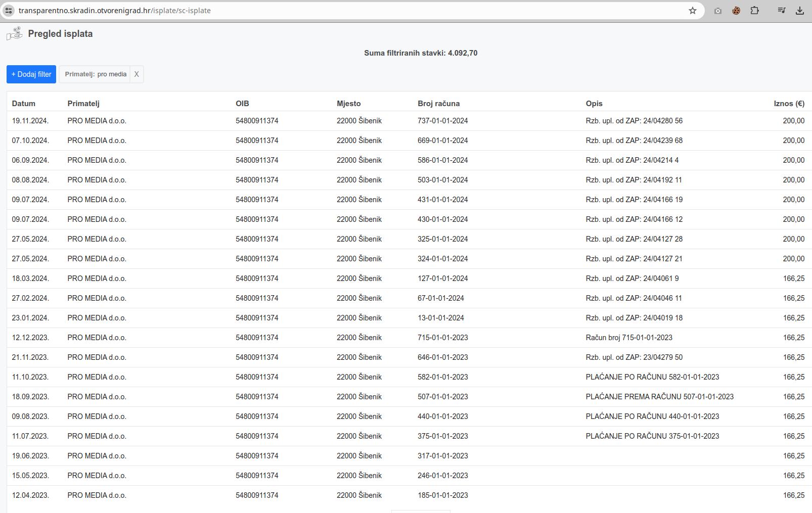812x513 pixels.
Task: Open the Extensions puzzle-piece menu
Action: click(x=754, y=10)
